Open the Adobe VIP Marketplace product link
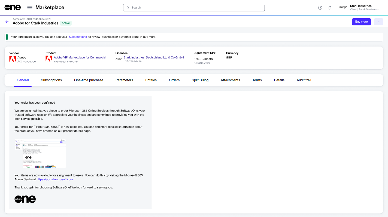 80,57
